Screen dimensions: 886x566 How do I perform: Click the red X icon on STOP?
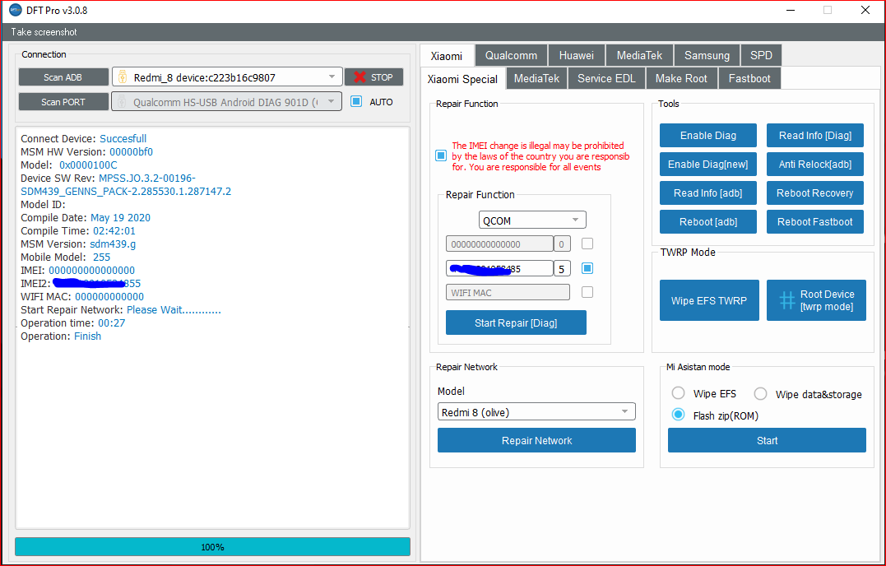360,77
